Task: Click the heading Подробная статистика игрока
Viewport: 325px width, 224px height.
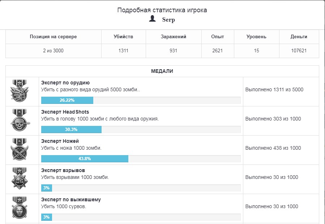Action: pos(162,10)
